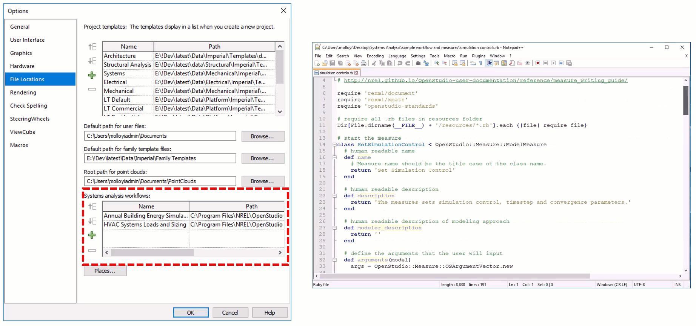The width and height of the screenshot is (696, 326).
Task: Click Run Macro Multiple Times icon
Action: tap(561, 63)
